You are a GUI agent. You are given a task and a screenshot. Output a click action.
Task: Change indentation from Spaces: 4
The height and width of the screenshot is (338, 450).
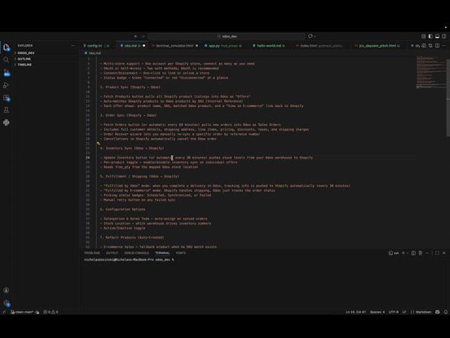377,312
